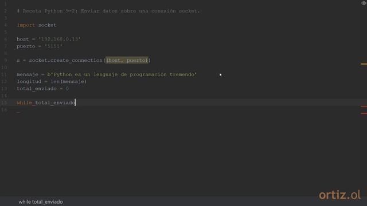Image resolution: width=367 pixels, height=206 pixels.
Task: Click 'len(mensaje)' on line 12
Action: 69,81
